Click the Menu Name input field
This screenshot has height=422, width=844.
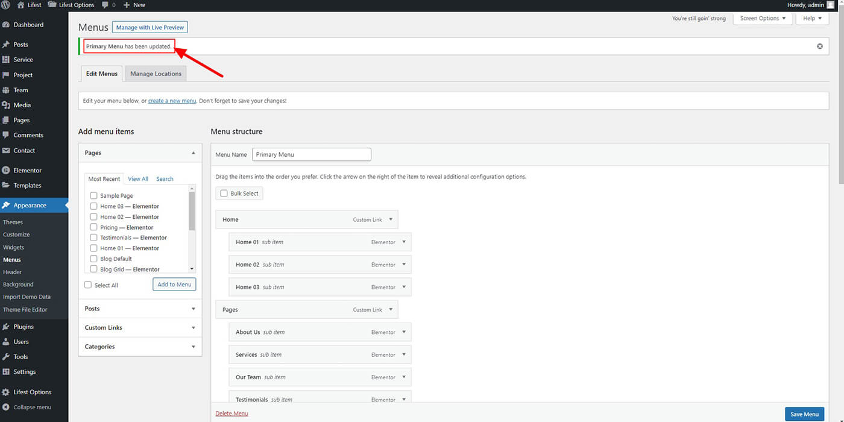tap(312, 154)
